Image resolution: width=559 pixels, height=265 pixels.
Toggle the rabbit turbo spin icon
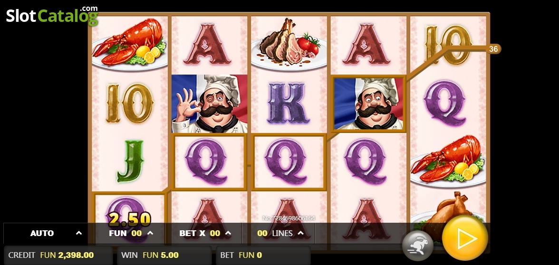click(x=417, y=246)
